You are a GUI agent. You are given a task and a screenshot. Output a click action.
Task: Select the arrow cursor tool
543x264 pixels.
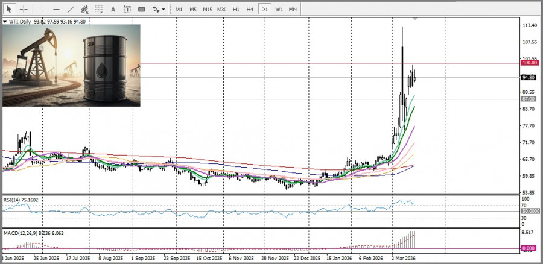[x=9, y=9]
